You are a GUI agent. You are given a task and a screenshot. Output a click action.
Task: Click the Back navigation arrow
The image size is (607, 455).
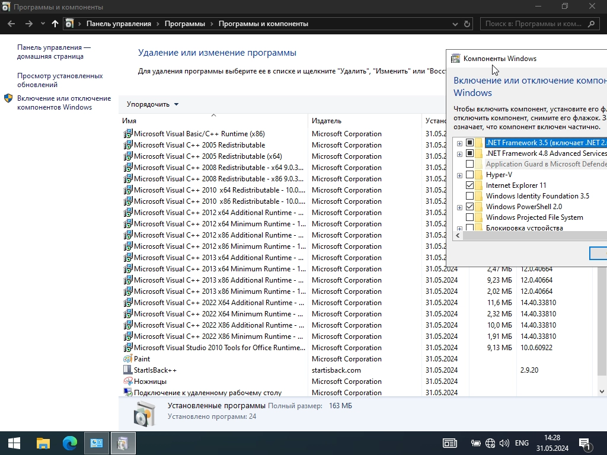point(11,24)
